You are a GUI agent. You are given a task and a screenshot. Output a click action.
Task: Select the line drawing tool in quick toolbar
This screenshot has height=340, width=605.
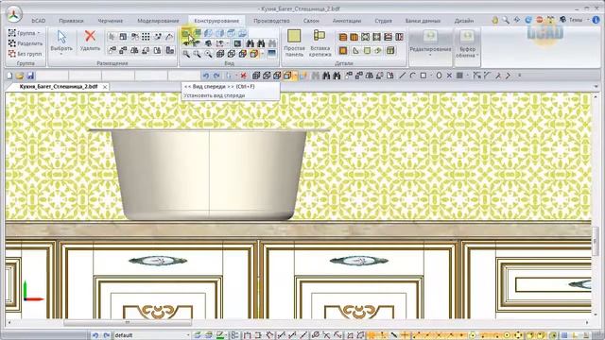pyautogui.click(x=403, y=76)
